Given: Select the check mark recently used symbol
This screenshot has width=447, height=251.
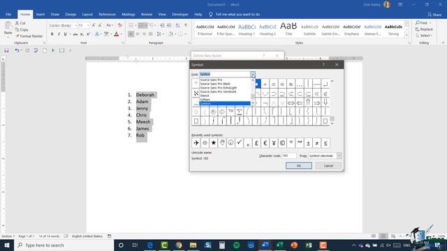Looking at the screenshot, I should tap(239, 143).
